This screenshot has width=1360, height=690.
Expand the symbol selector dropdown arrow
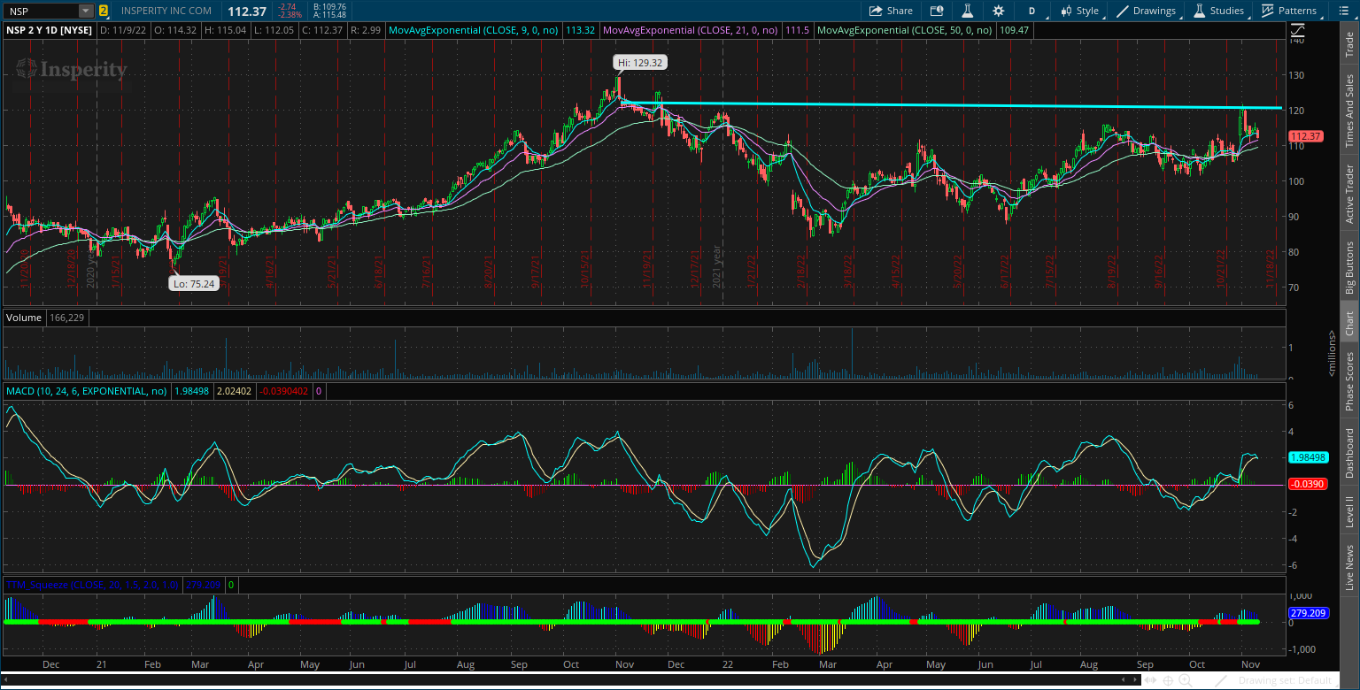click(86, 11)
